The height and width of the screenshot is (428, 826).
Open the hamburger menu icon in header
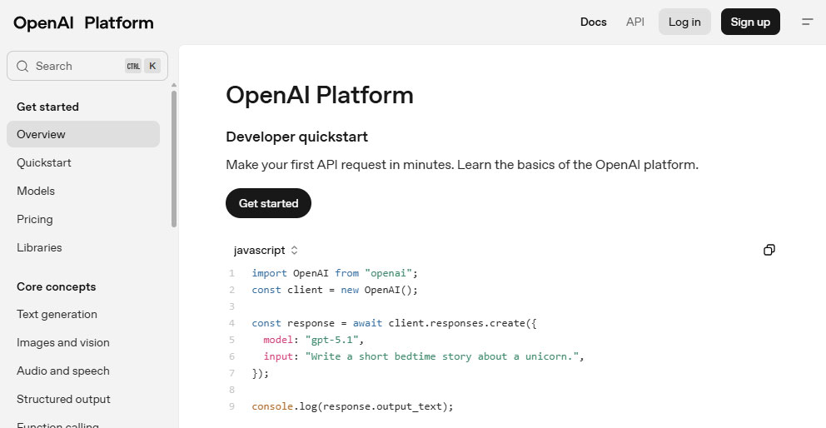coord(807,22)
